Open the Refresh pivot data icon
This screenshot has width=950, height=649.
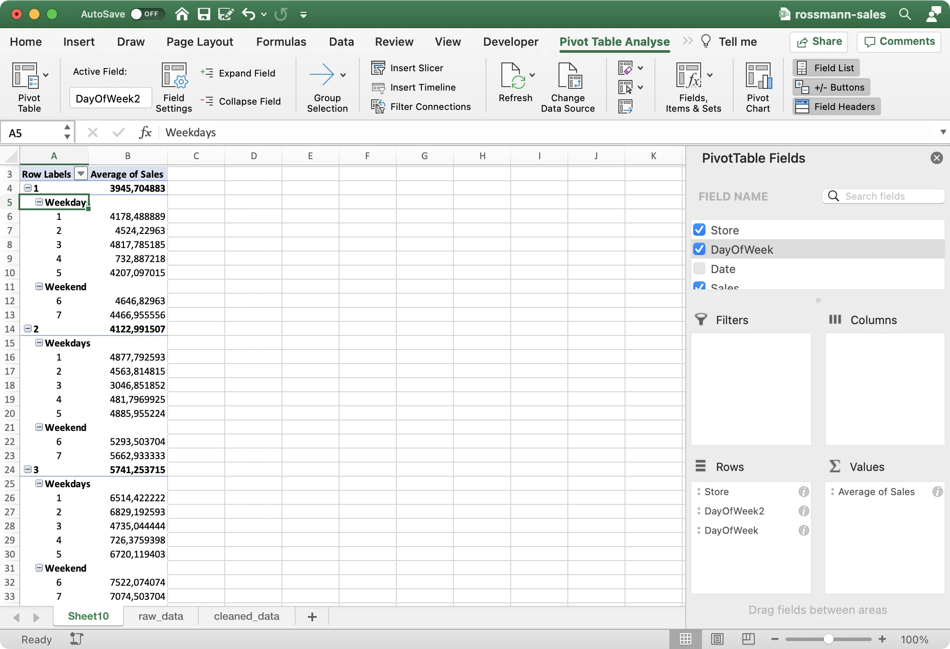(x=515, y=81)
